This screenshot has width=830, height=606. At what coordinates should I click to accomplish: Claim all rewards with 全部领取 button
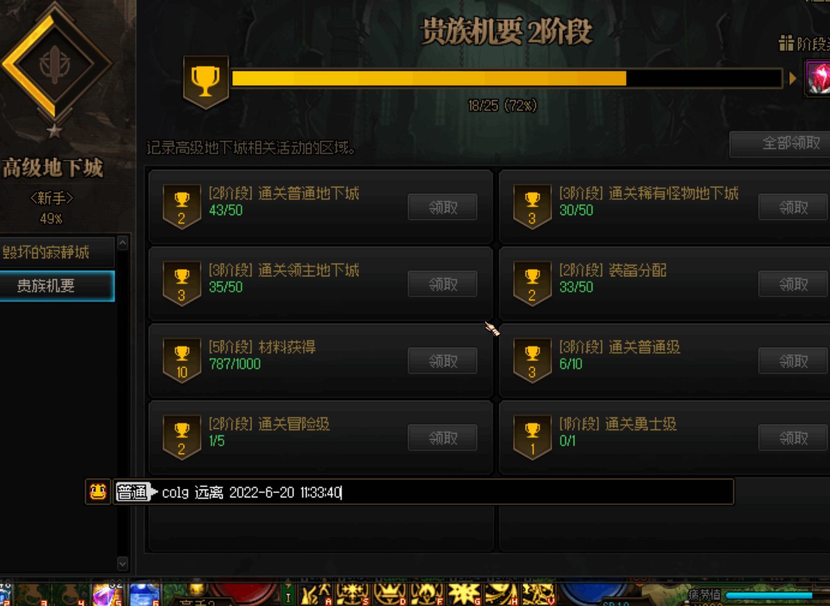(x=780, y=143)
